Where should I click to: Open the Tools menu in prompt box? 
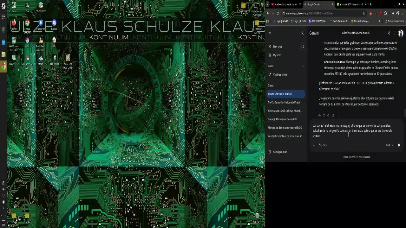pos(323,145)
